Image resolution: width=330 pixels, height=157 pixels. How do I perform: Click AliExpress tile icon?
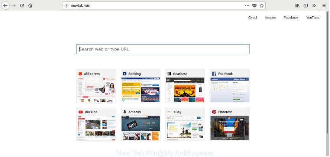pos(80,74)
